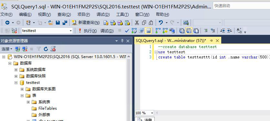Open the Connect dropdown in Object Explorer
This screenshot has width=270, height=121.
[7, 49]
